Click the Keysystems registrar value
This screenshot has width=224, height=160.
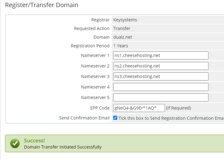pyautogui.click(x=125, y=20)
